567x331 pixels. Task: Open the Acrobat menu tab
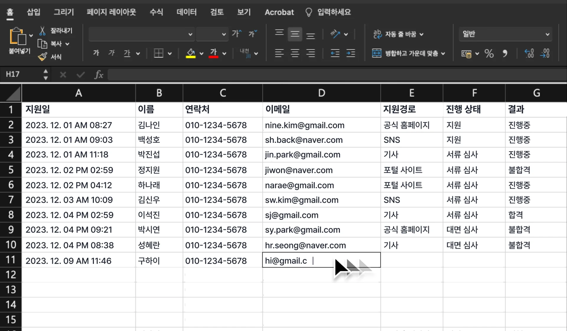pos(279,12)
